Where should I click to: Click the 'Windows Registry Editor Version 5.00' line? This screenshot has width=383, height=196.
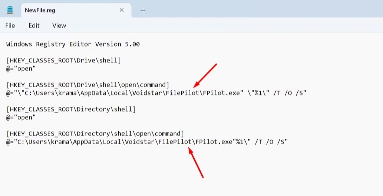coord(73,44)
